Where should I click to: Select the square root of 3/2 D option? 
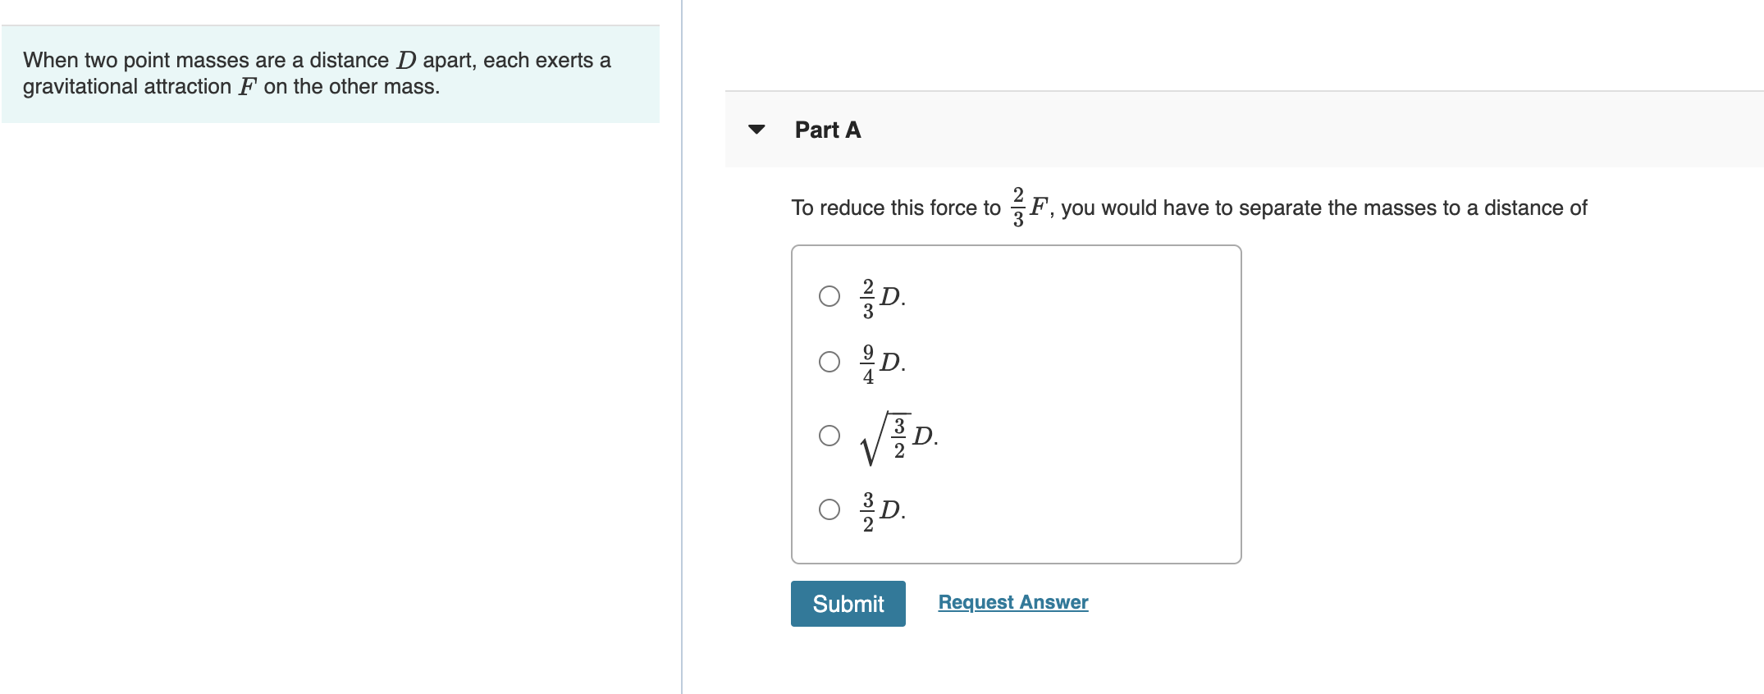coord(828,436)
